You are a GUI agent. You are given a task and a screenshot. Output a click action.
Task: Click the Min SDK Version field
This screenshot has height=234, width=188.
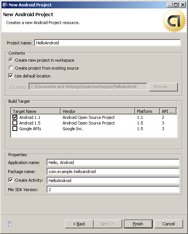[113, 190]
